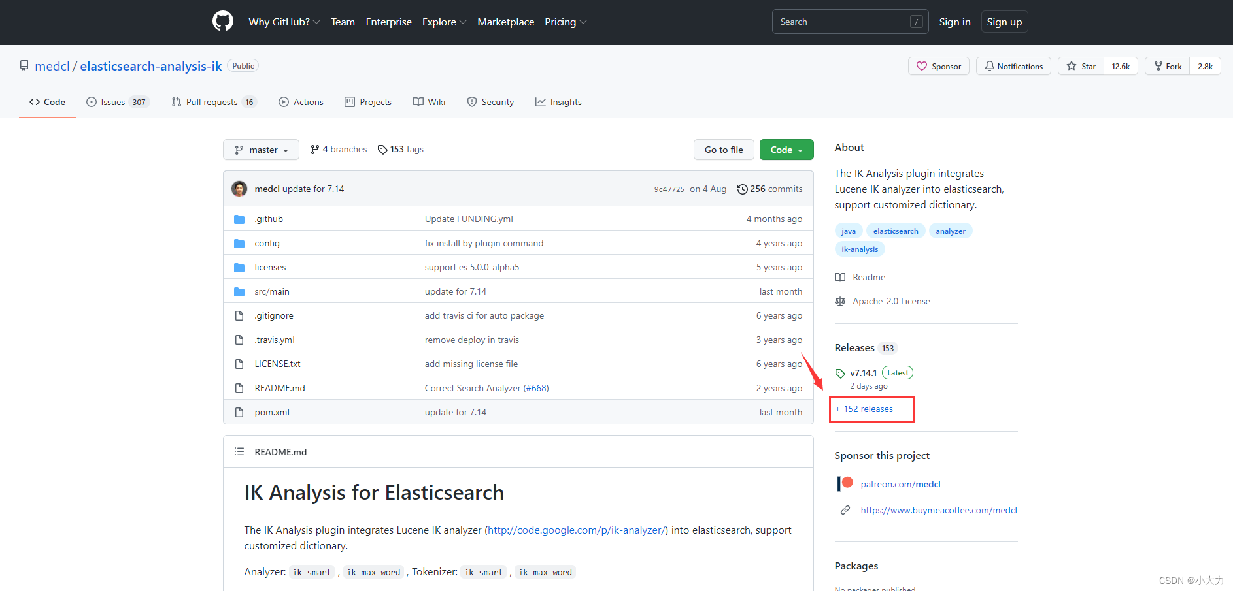Click the README table of contents icon
The image size is (1233, 591).
tap(239, 451)
